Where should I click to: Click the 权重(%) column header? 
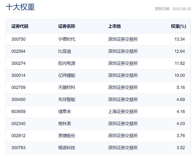pos(179,26)
